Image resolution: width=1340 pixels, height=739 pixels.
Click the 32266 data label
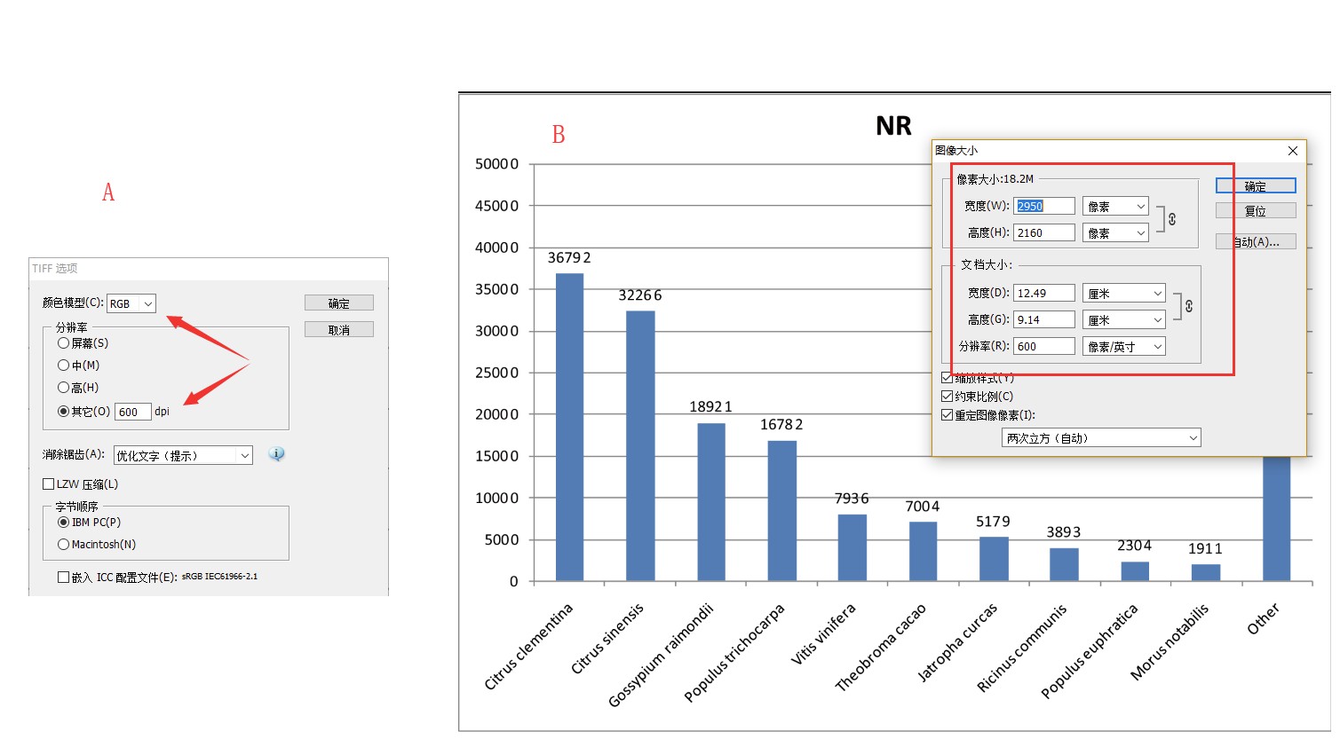tap(640, 295)
